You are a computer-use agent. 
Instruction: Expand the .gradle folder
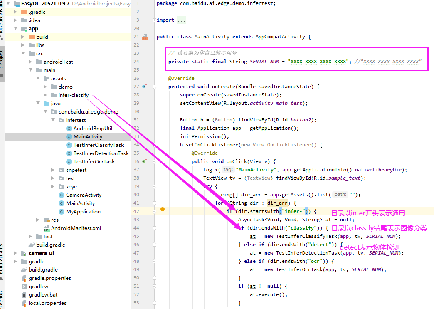15,12
